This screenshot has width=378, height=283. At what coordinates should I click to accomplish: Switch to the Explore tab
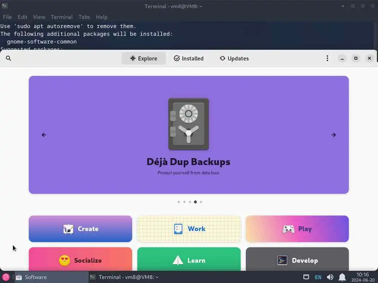[144, 59]
